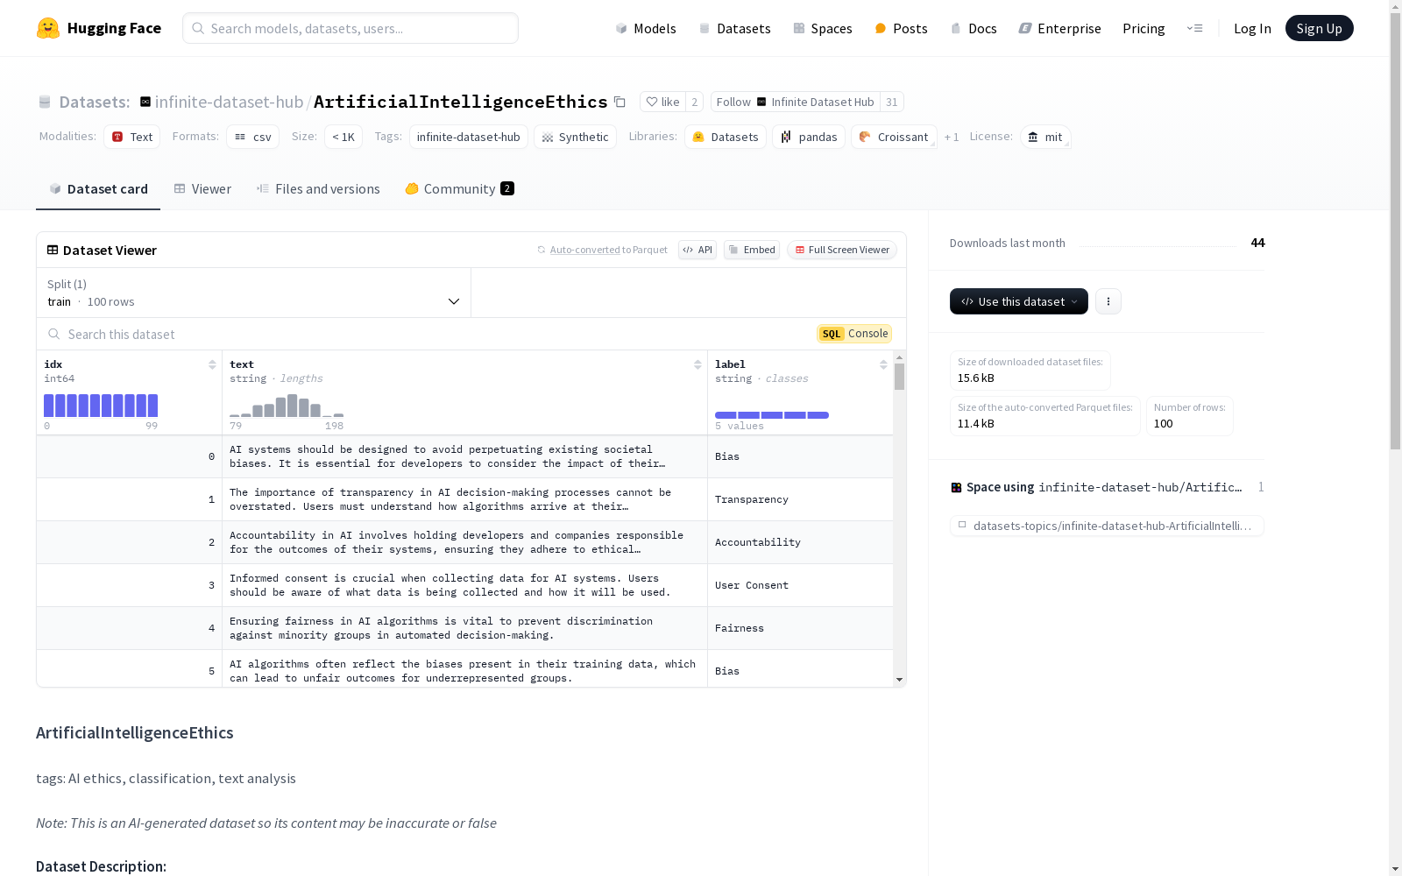Click the like count 2

click(694, 102)
